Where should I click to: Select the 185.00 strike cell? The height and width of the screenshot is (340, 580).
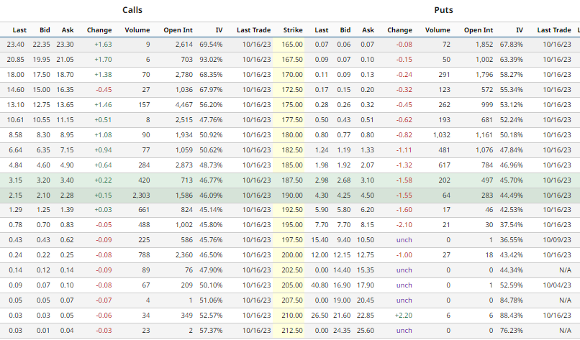tap(289, 165)
